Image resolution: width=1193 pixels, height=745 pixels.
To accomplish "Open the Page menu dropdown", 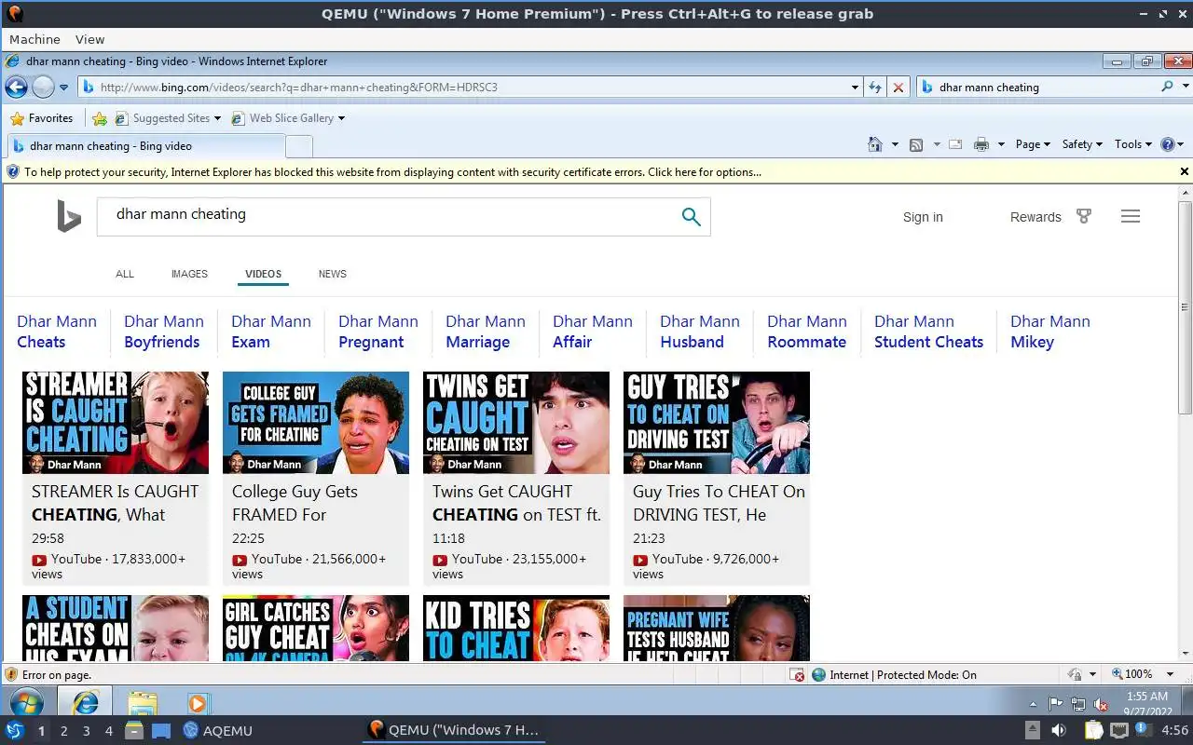I will 1033,144.
